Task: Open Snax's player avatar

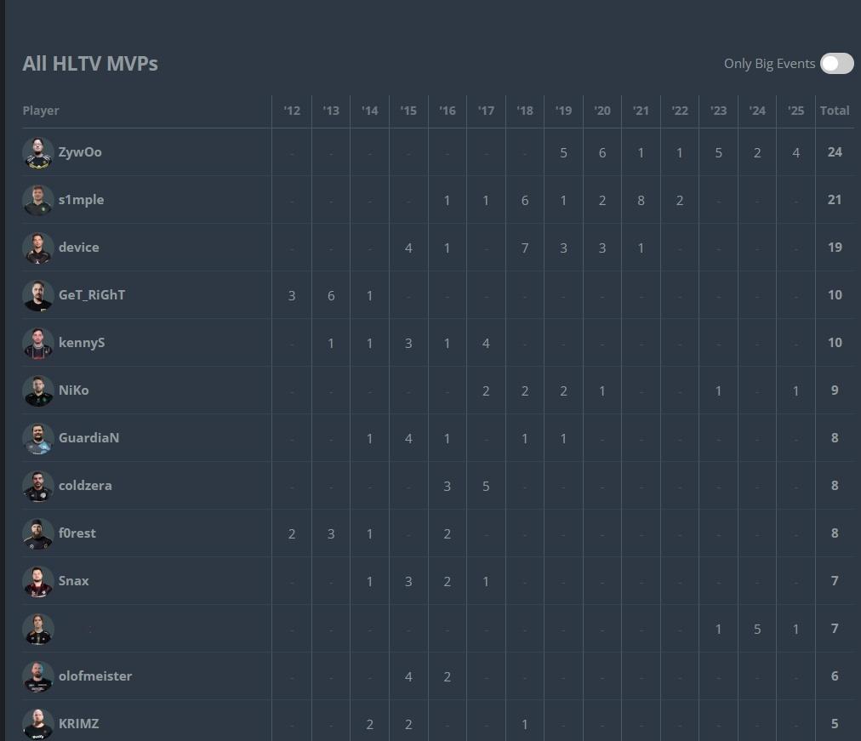Action: coord(38,582)
